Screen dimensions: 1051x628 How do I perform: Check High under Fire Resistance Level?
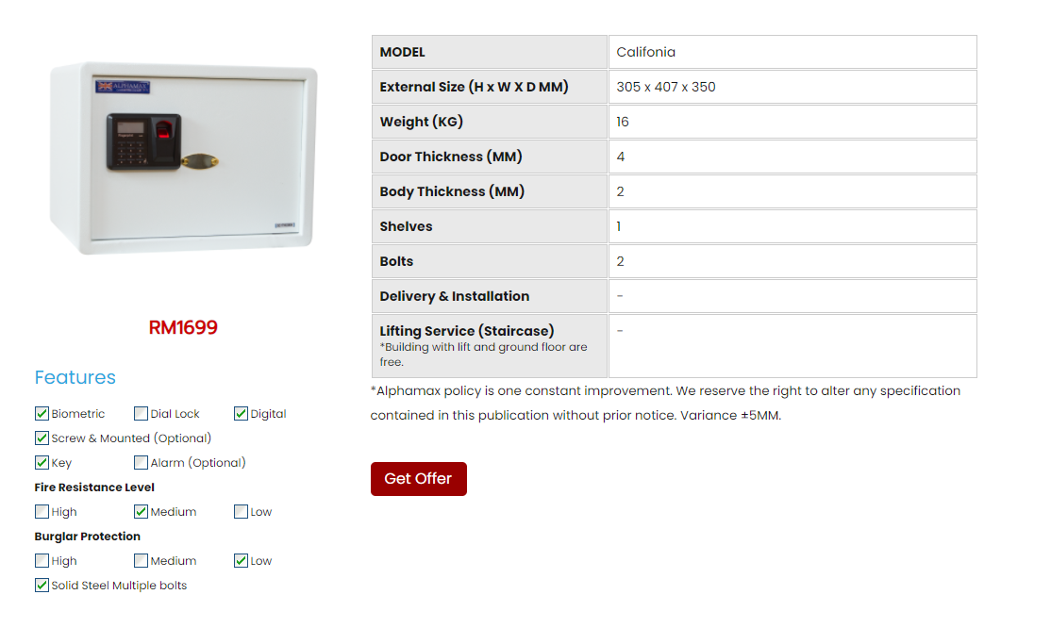coord(42,512)
